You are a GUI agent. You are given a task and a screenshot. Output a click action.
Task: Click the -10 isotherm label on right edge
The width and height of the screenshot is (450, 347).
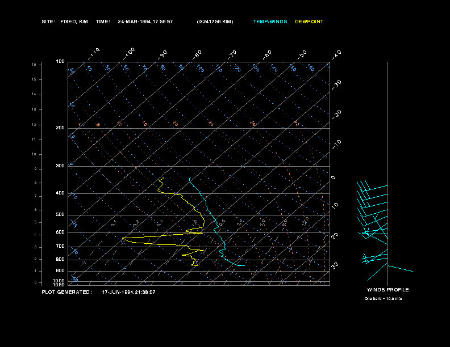pyautogui.click(x=336, y=145)
